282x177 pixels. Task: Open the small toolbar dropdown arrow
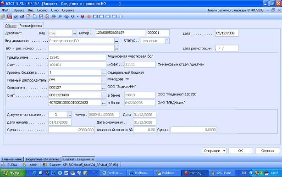pos(77,17)
